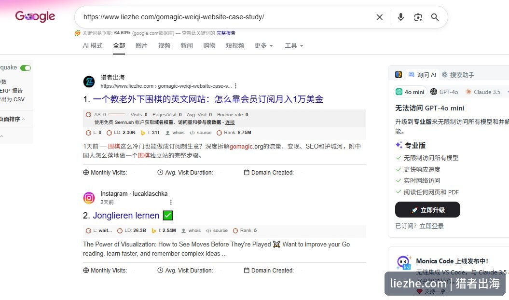The height and width of the screenshot is (300, 509).
Task: Expand the 更多 dropdown menu
Action: [x=263, y=46]
